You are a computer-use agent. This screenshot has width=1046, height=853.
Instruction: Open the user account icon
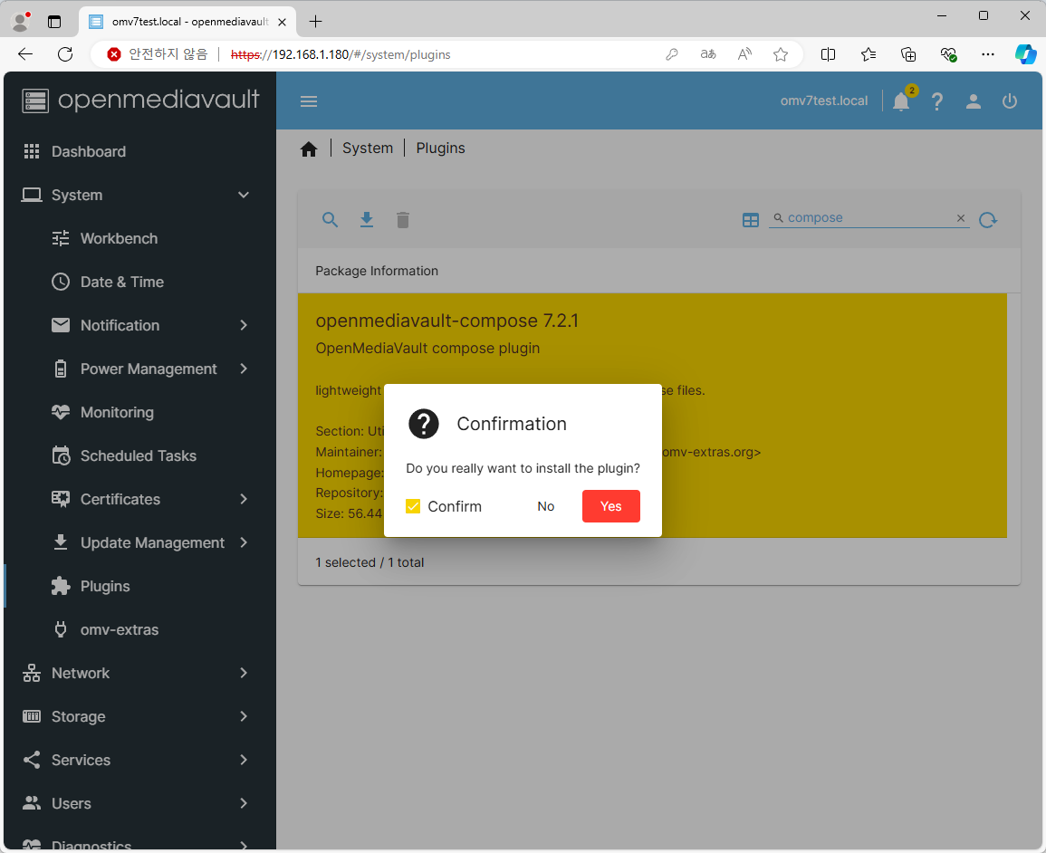(974, 101)
